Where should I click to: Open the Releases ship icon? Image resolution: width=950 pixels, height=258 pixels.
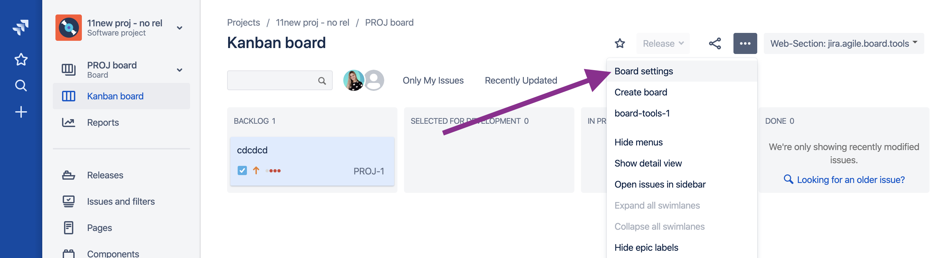pyautogui.click(x=69, y=175)
